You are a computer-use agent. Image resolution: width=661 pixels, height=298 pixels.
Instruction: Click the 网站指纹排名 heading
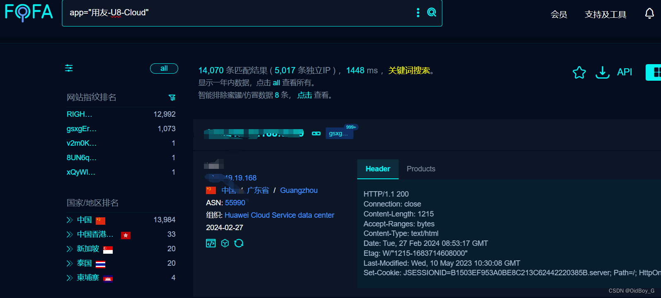coord(92,97)
